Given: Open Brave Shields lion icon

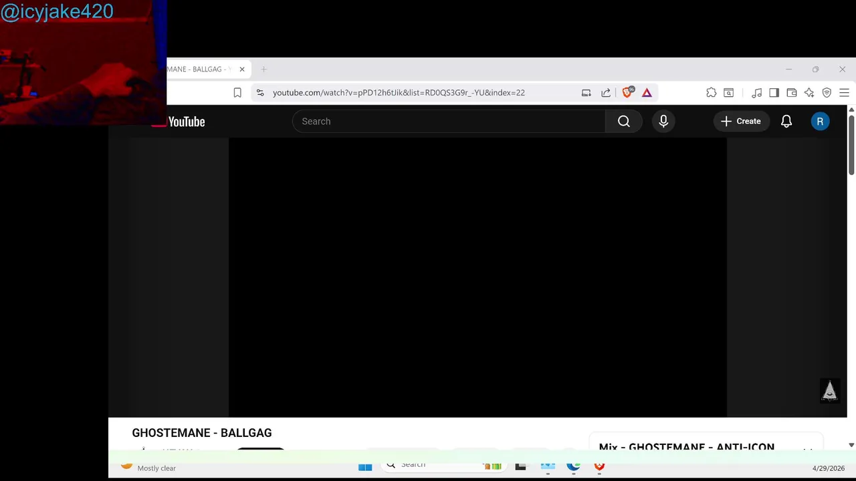Looking at the screenshot, I should [x=628, y=92].
